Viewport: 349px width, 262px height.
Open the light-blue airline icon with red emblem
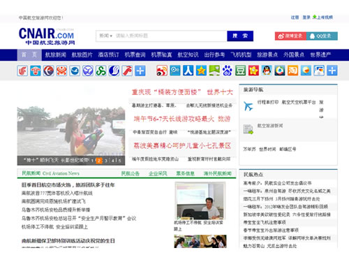(x=36, y=71)
